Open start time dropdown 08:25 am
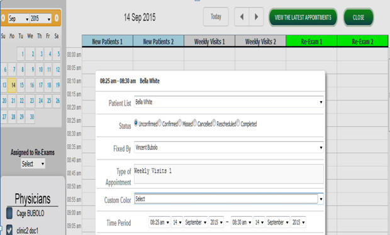 pyautogui.click(x=159, y=222)
